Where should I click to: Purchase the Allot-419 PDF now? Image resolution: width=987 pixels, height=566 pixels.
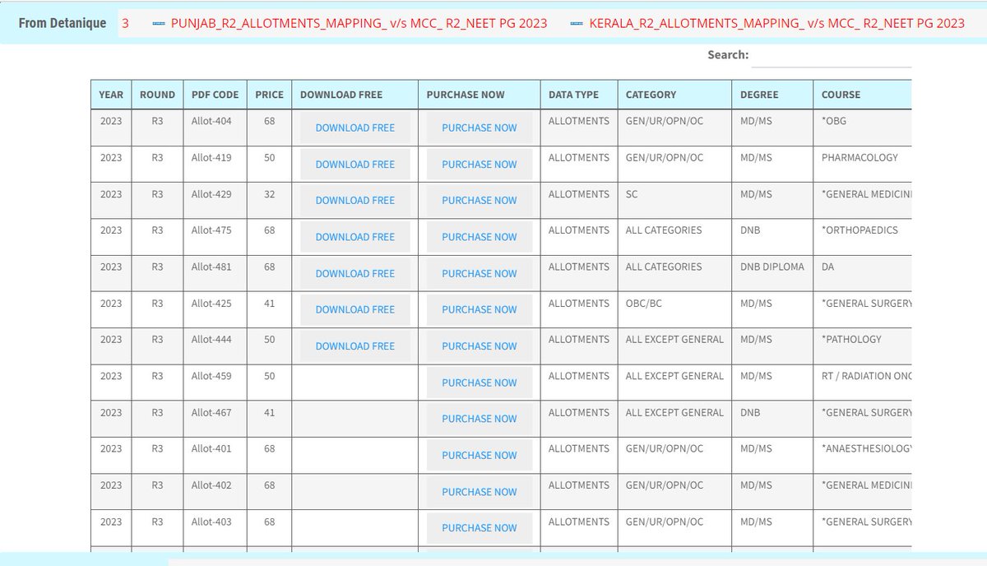(480, 164)
